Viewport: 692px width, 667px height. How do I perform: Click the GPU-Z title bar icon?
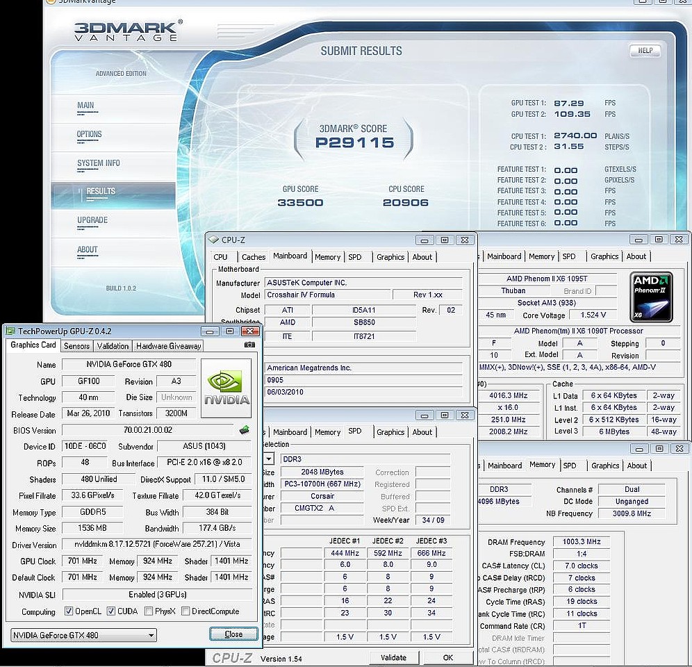click(x=10, y=331)
